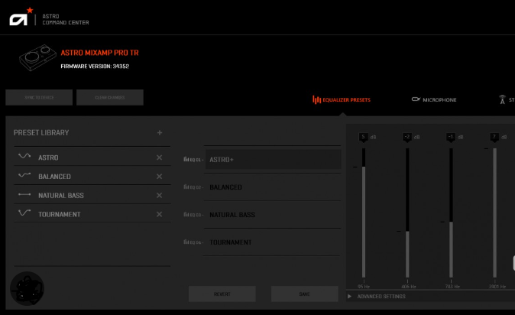Delete the NATURAL BASS preset from library

click(159, 195)
